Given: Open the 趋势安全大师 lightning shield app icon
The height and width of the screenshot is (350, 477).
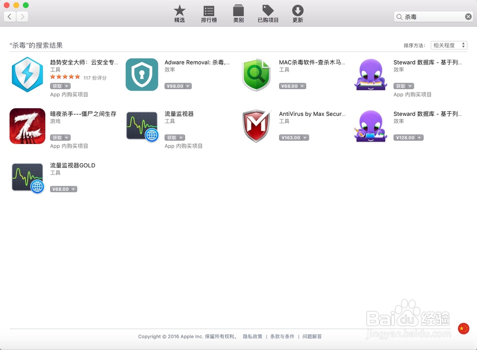Looking at the screenshot, I should [27, 74].
